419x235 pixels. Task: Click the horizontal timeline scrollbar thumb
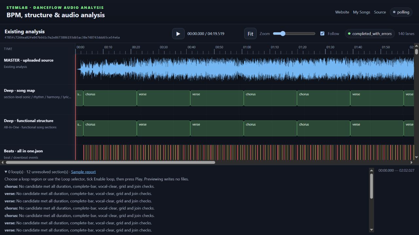pos(110,162)
